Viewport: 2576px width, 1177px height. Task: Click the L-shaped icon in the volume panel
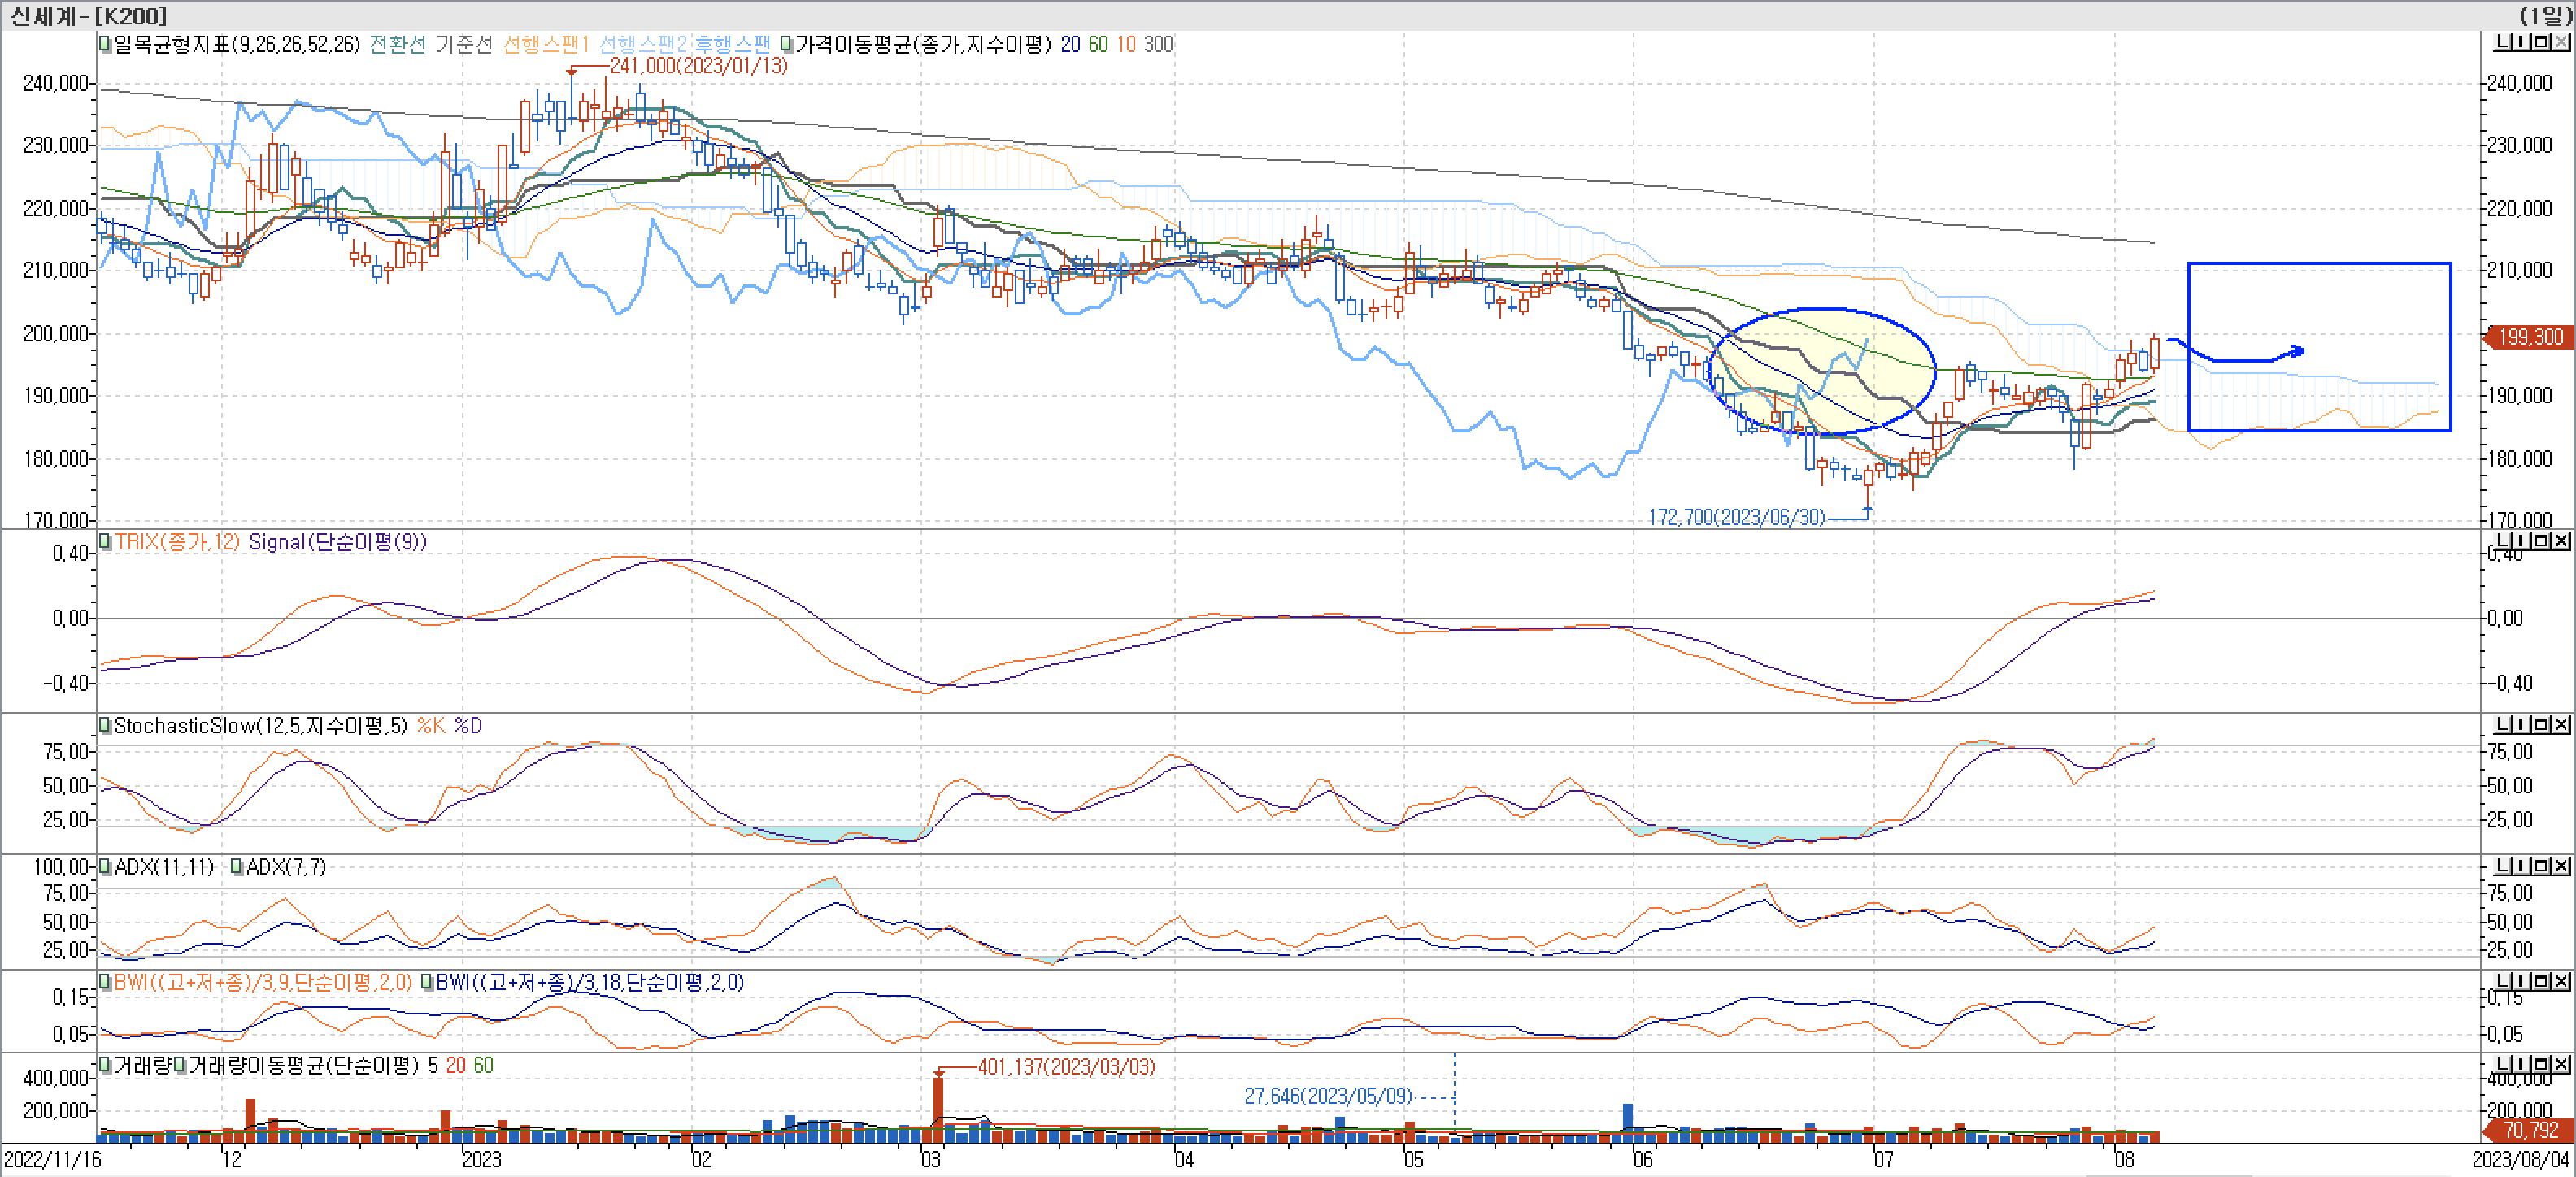(2504, 1064)
